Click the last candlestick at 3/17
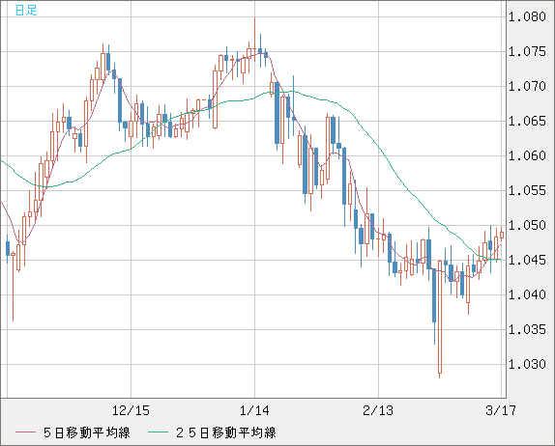The height and width of the screenshot is (446, 555). click(502, 235)
